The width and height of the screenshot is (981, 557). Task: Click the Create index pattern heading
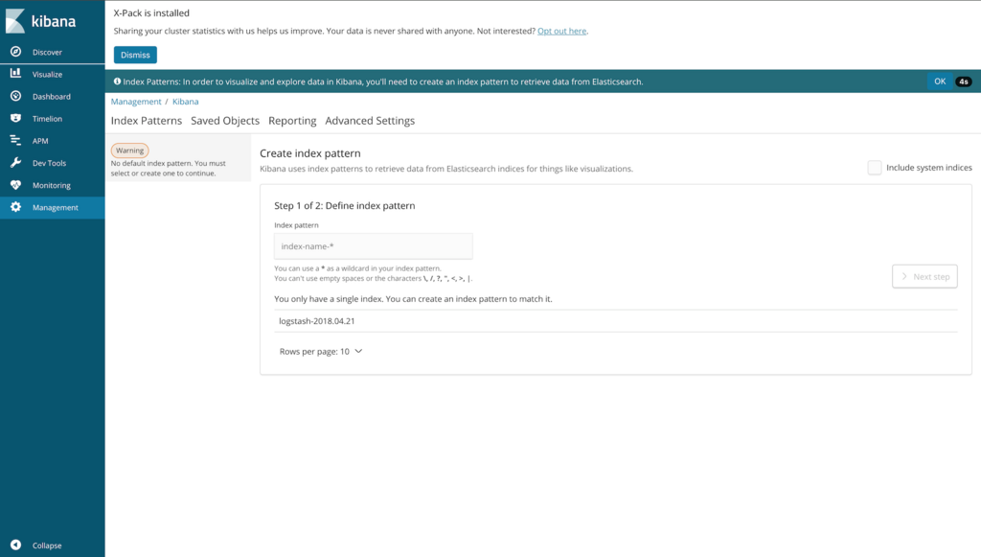(x=309, y=153)
